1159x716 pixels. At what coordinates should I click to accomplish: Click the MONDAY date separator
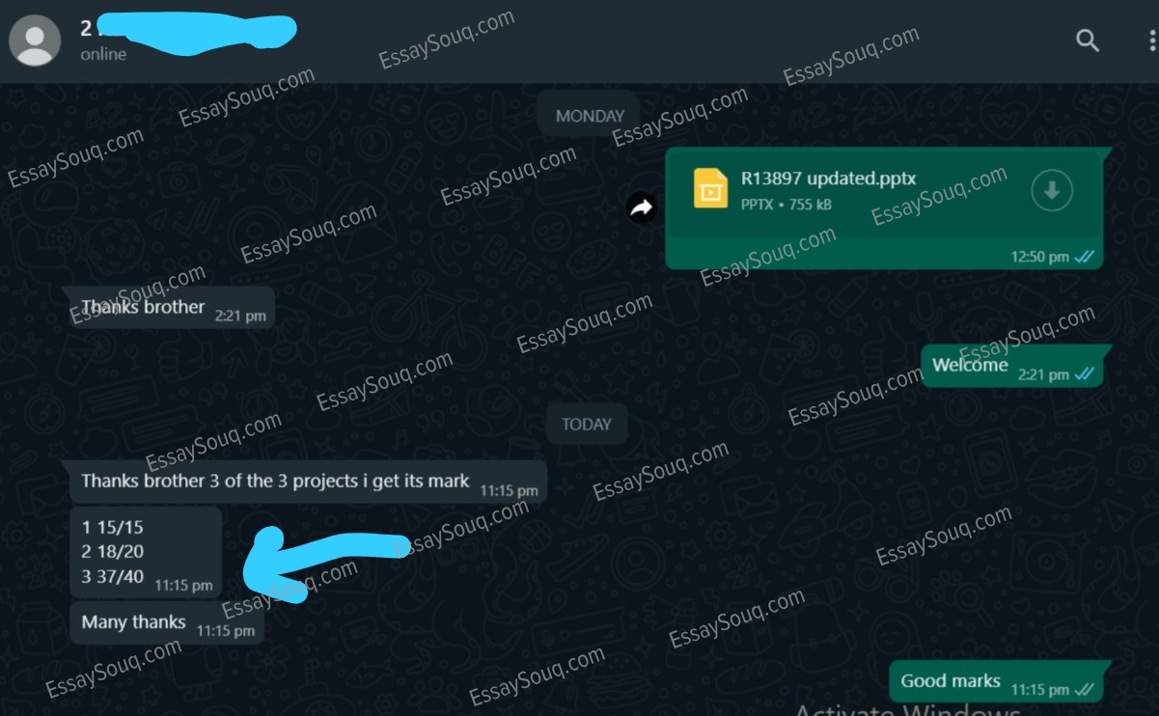(x=590, y=116)
